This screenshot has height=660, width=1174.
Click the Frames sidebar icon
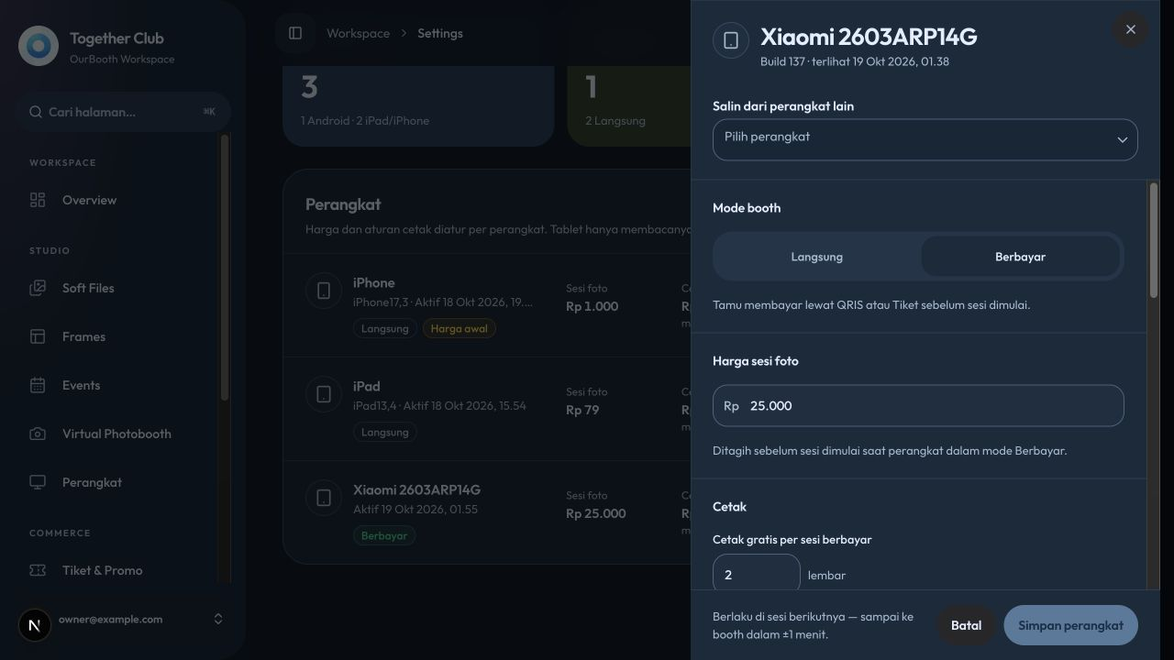click(x=38, y=336)
